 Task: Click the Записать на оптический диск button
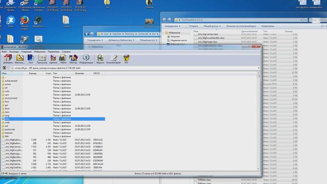(241, 26)
